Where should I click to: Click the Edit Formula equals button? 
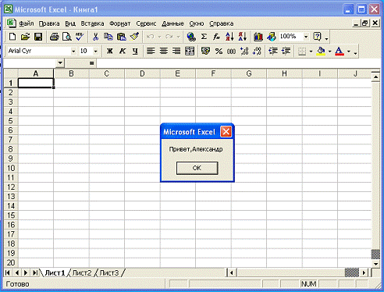[91, 63]
